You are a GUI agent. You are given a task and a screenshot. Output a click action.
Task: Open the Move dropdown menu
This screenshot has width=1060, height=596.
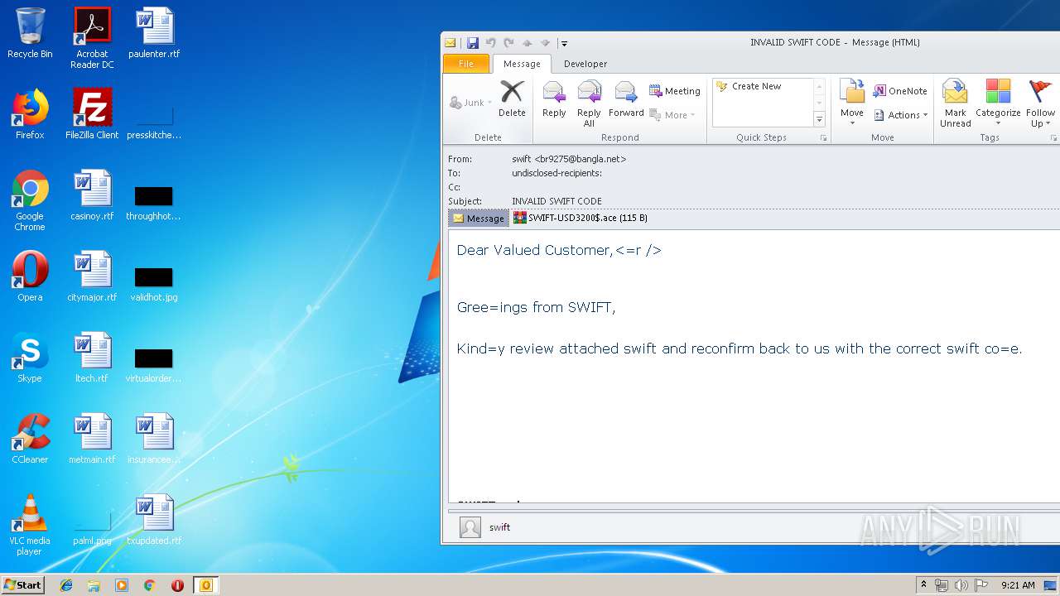[851, 104]
